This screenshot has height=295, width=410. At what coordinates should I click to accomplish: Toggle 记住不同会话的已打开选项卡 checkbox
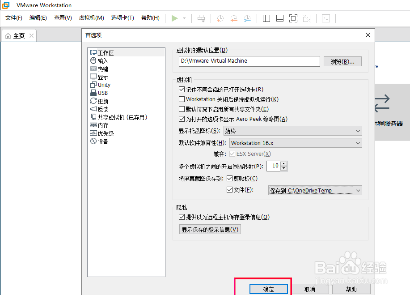(182, 90)
